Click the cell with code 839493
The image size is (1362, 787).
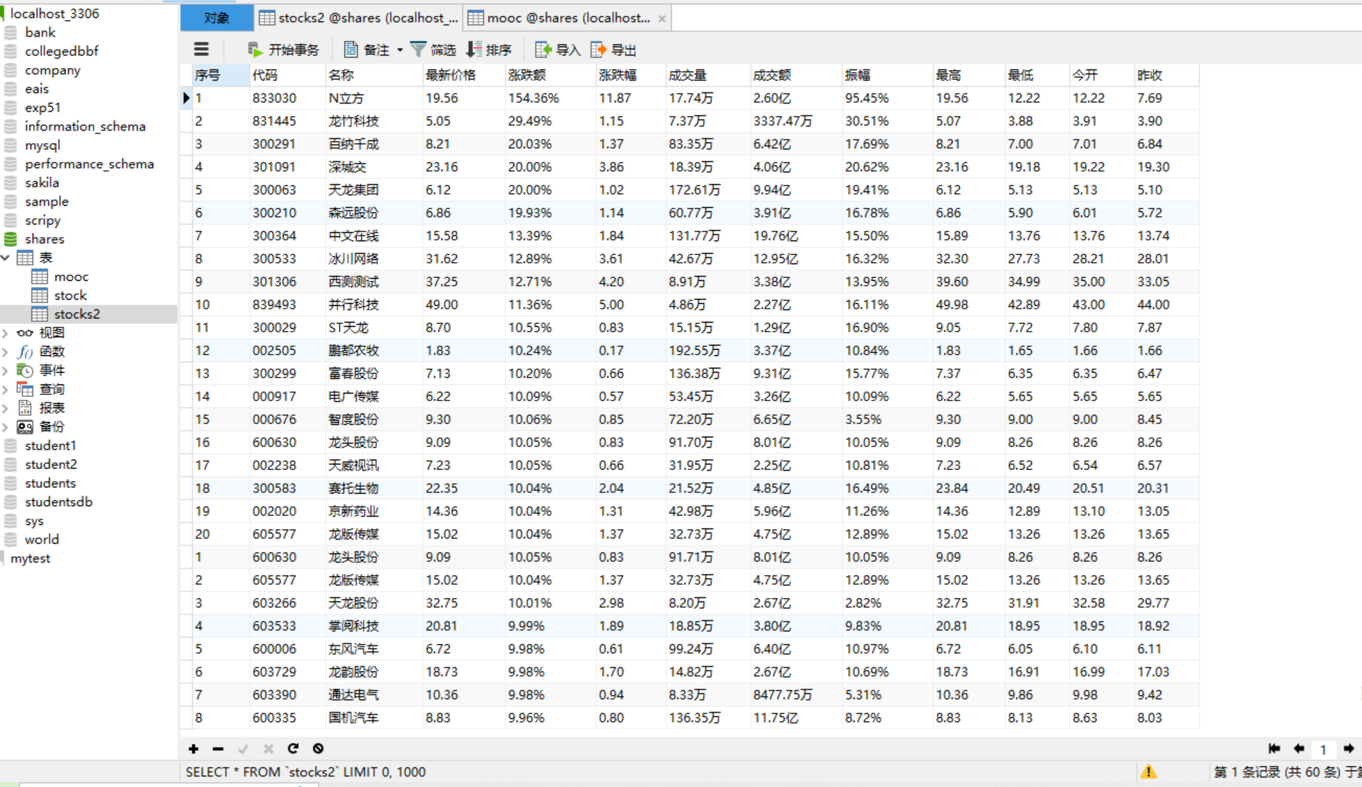[287, 305]
